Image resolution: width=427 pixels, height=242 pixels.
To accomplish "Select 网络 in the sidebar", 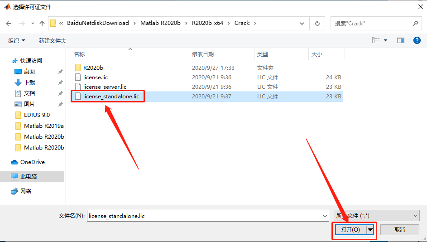I will click(x=26, y=191).
